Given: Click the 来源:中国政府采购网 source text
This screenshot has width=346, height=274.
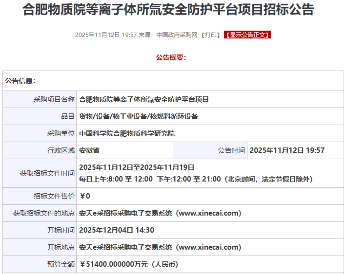Looking at the screenshot, I should click(x=168, y=35).
